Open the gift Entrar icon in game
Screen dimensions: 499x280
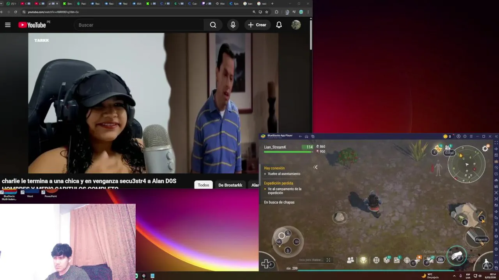coord(449,150)
